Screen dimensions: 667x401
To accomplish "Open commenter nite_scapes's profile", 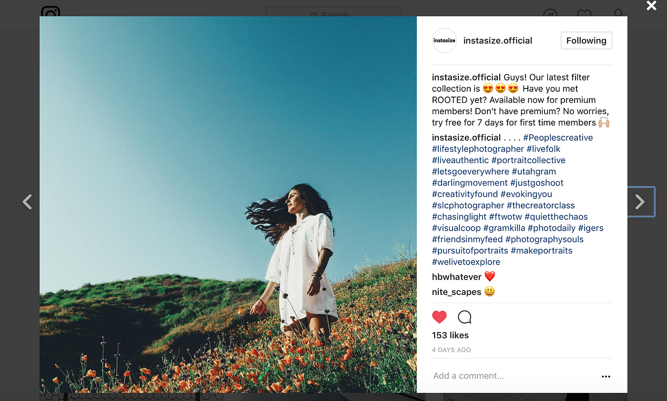I will click(456, 292).
